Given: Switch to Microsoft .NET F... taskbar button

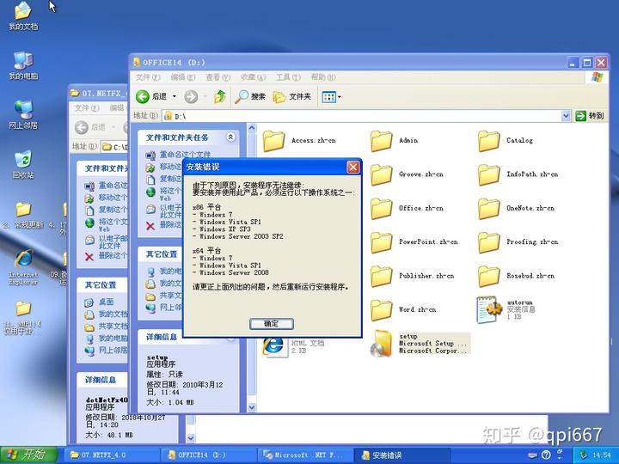Looking at the screenshot, I should [305, 455].
